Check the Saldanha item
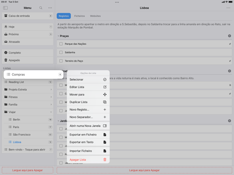This screenshot has height=175, width=234. [61, 52]
